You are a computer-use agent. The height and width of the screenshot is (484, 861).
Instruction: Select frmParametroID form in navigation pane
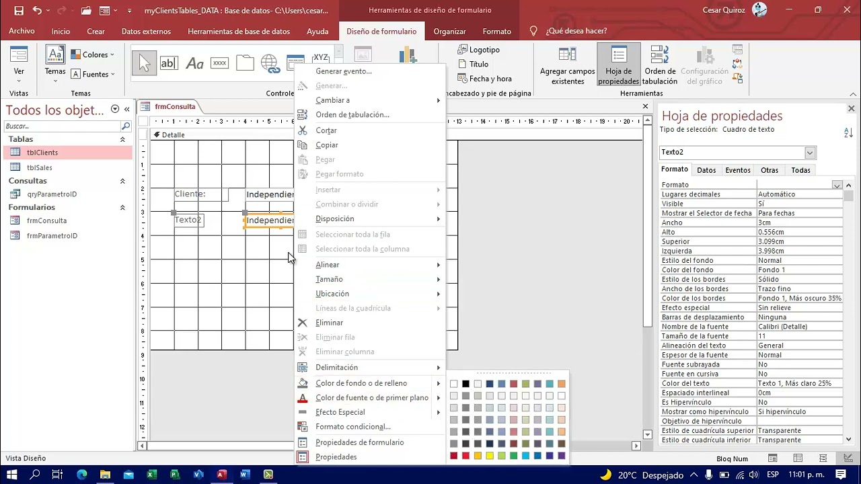(x=67, y=236)
